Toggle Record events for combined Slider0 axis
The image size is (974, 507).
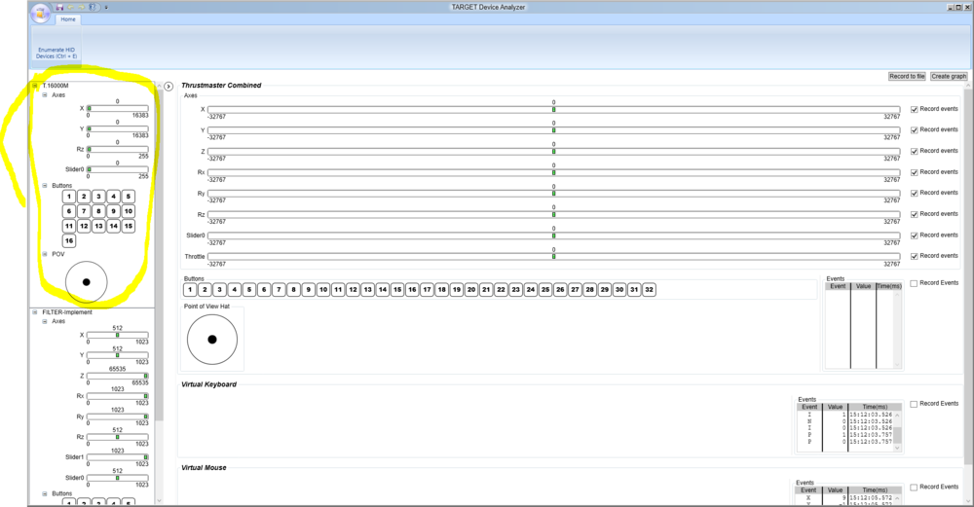pyautogui.click(x=915, y=235)
